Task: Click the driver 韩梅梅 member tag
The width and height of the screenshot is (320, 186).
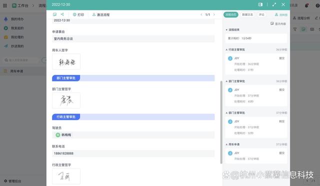Action: [x=63, y=135]
